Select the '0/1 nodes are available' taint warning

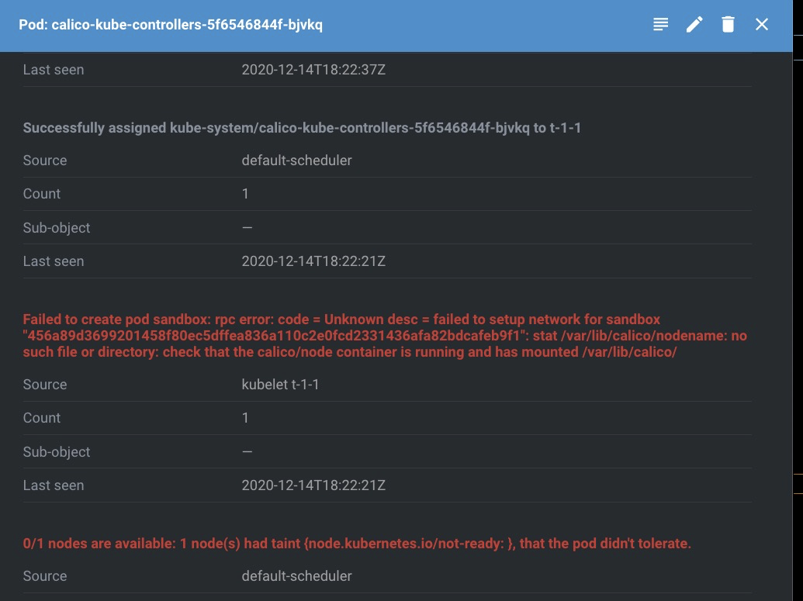coord(357,544)
